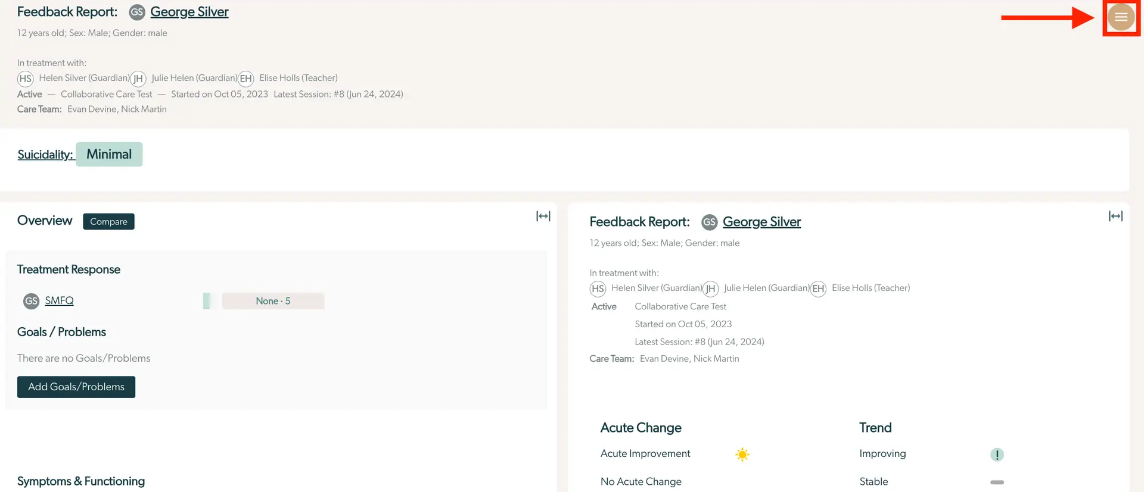This screenshot has width=1144, height=492.
Task: Expand the Overview panel width
Action: (543, 216)
